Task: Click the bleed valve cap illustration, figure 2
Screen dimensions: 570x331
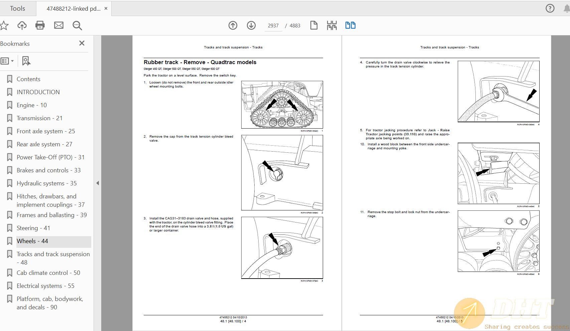Action: pyautogui.click(x=282, y=173)
